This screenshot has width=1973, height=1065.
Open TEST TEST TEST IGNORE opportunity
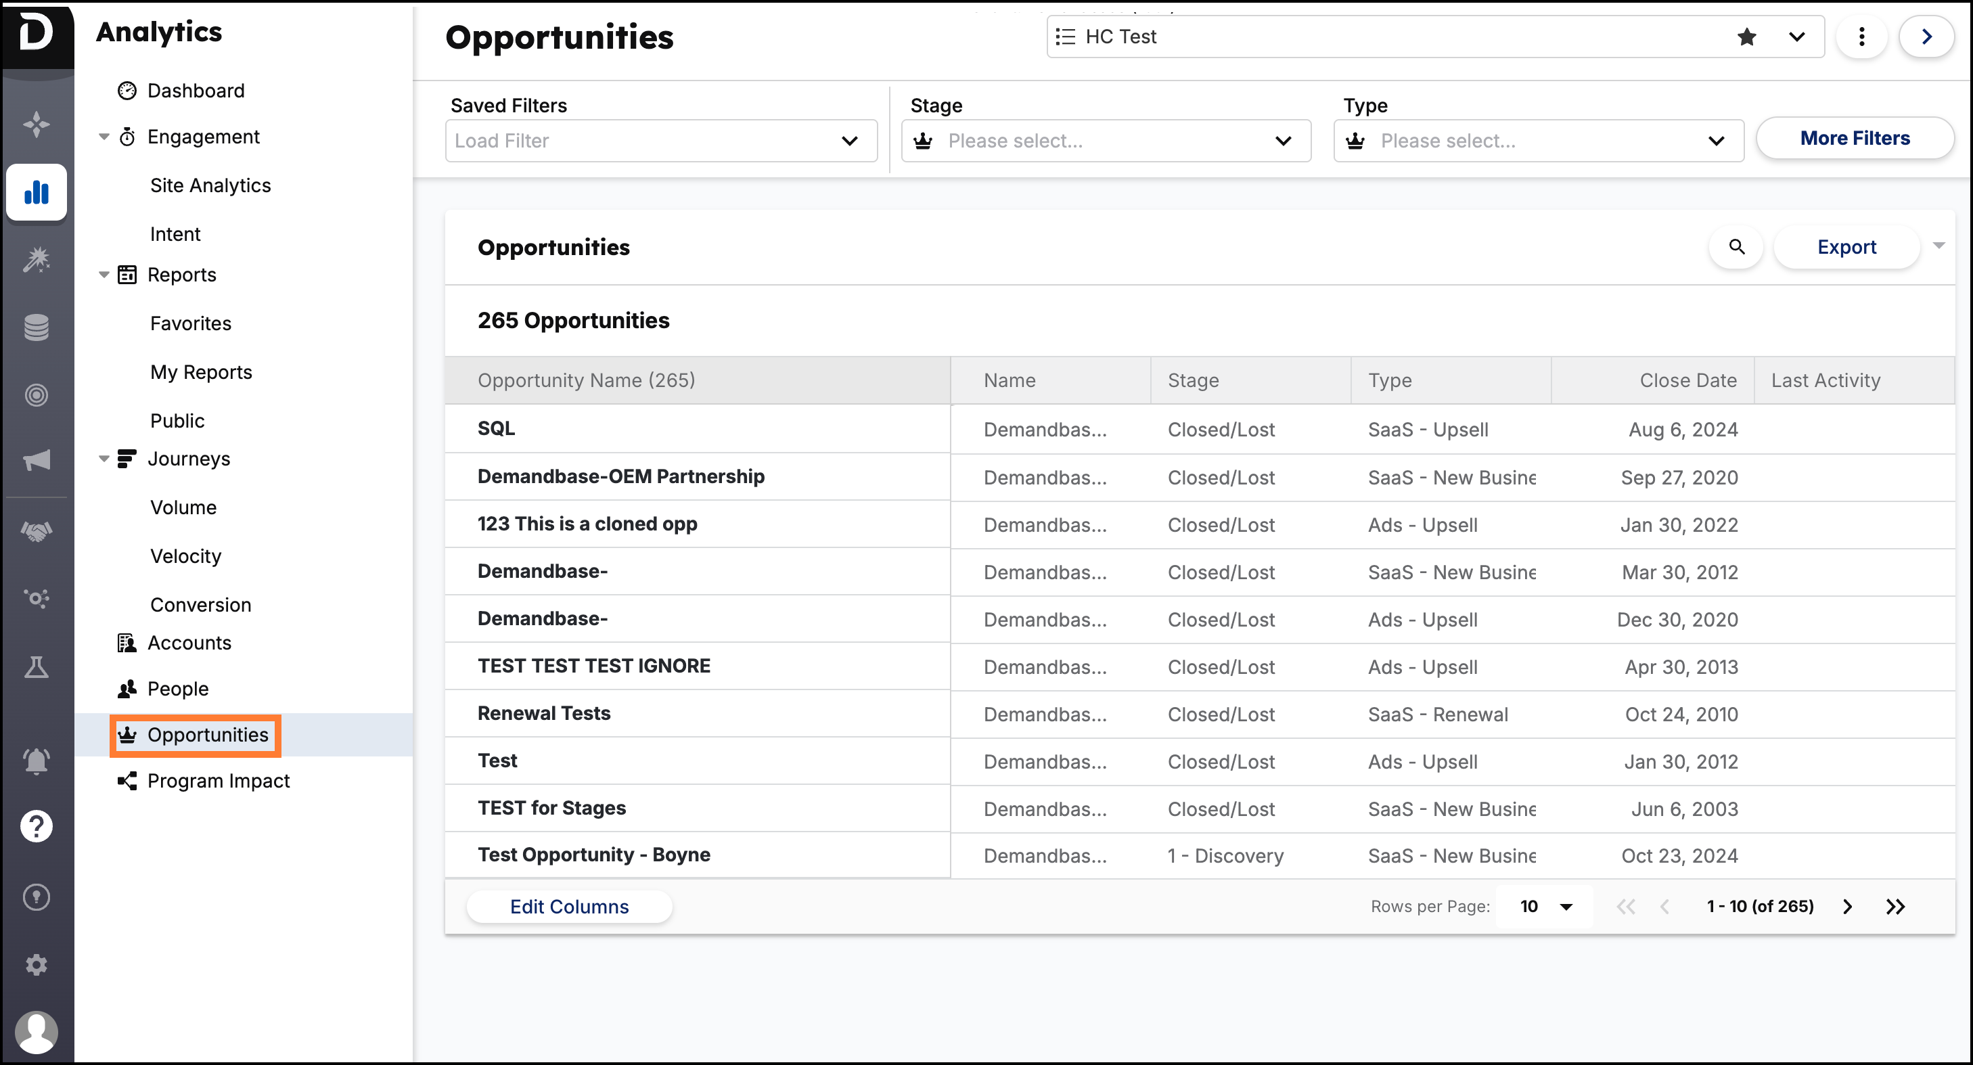point(594,666)
